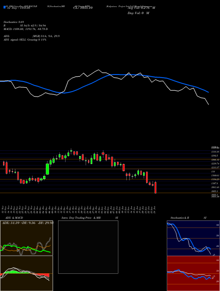Click the 'Stochastics: 8.69' reading
Screen dimensions: 220x291
(x=14, y=22)
